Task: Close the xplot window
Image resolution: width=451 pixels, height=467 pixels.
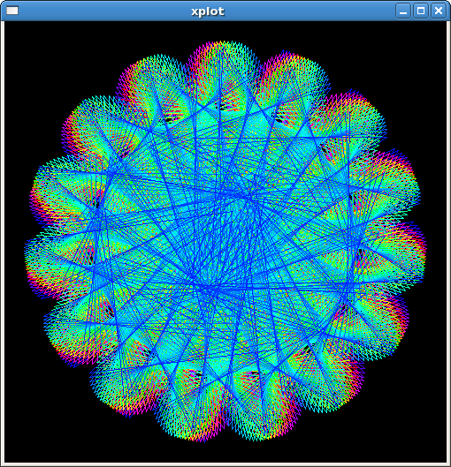Action: click(x=439, y=11)
